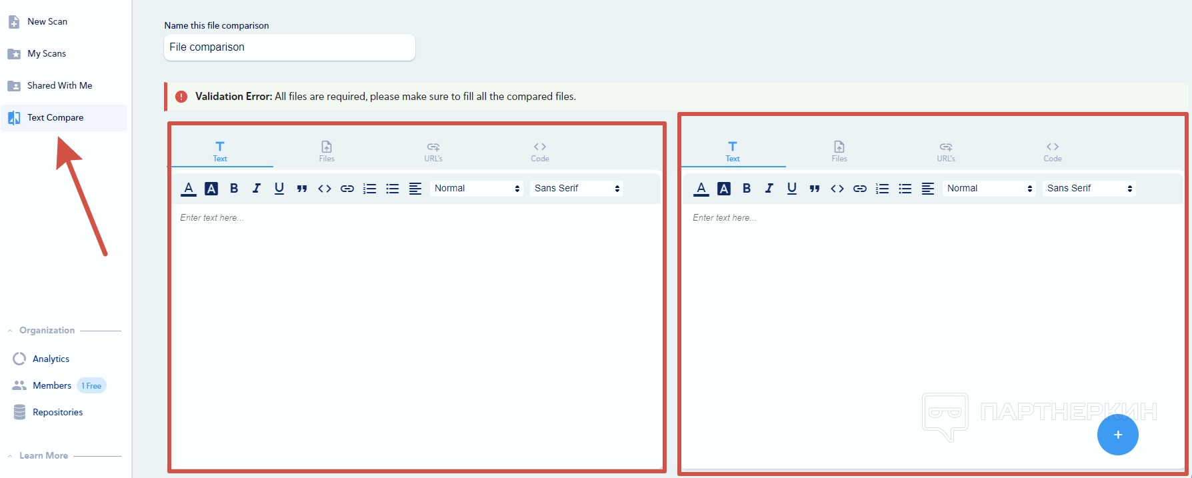Select Code tab in left panel

pyautogui.click(x=540, y=152)
